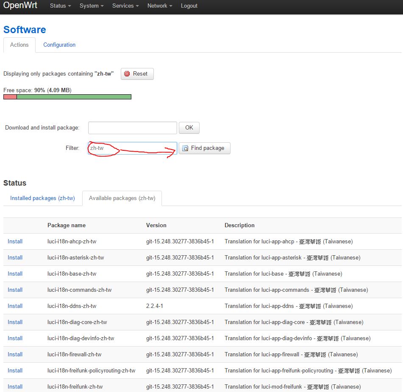The height and width of the screenshot is (392, 403).
Task: Click Free space 90% (4.09 MB) text
Action: tap(38, 90)
